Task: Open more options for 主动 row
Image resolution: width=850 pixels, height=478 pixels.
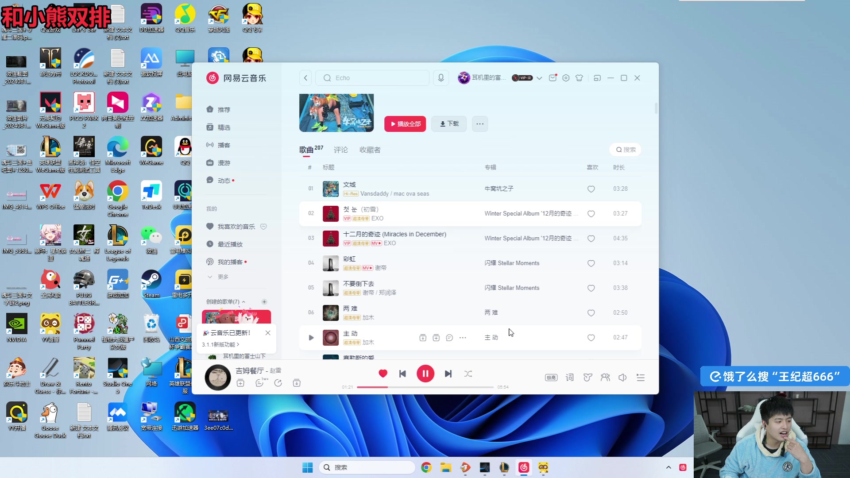Action: (463, 338)
